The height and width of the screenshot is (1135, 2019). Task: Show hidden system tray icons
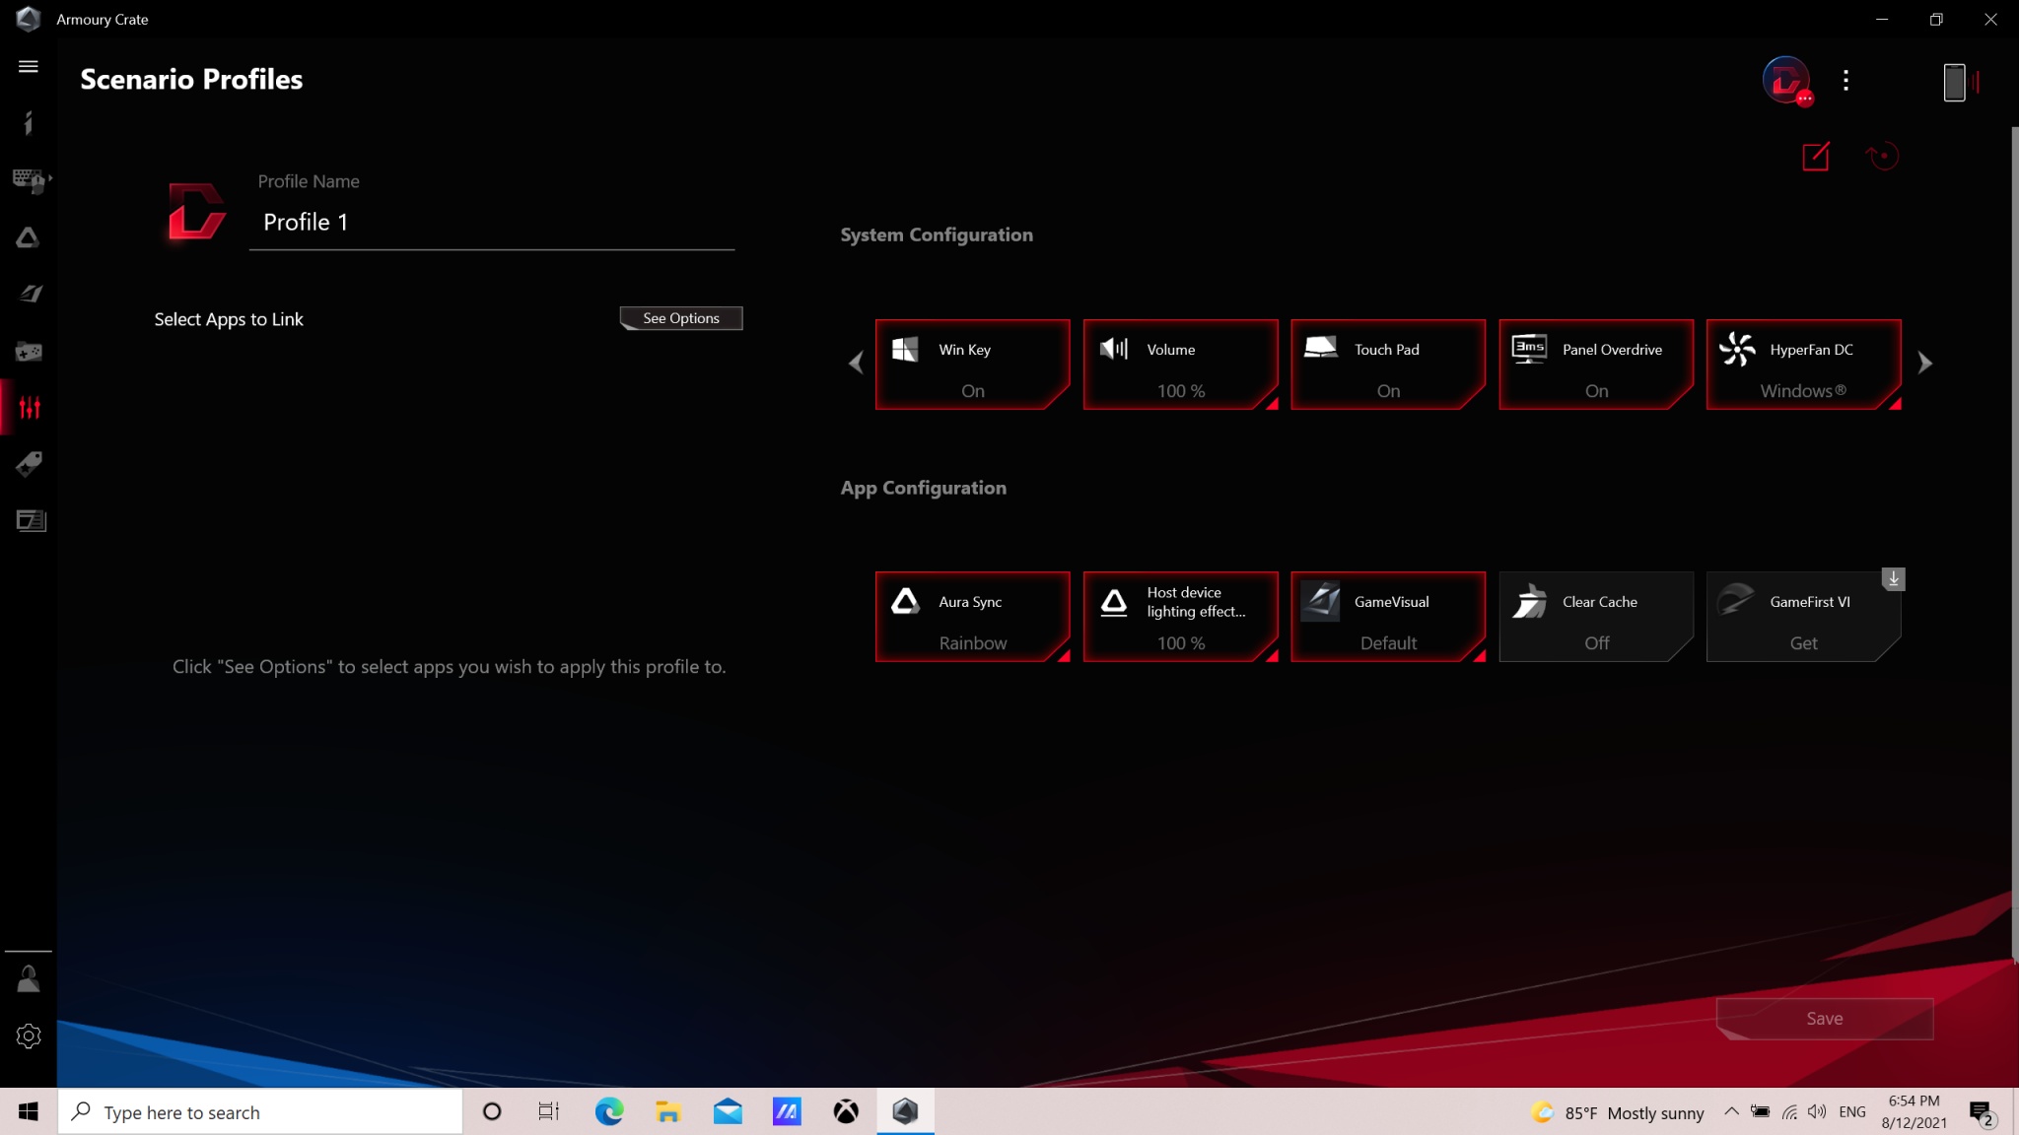[1731, 1112]
